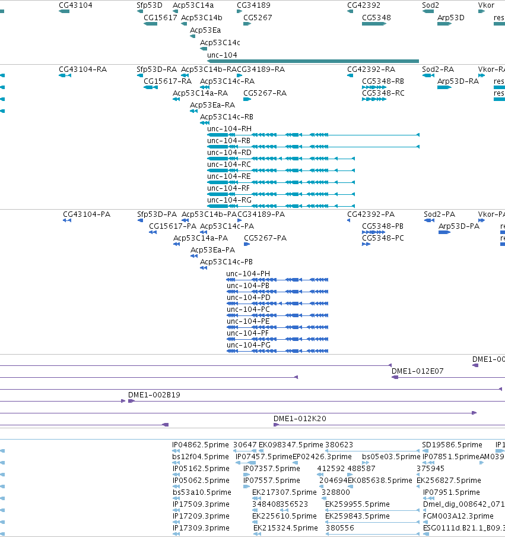Screen dimensions: 505x537
Task: Select the DME1-012K20 clone label
Action: (300, 419)
